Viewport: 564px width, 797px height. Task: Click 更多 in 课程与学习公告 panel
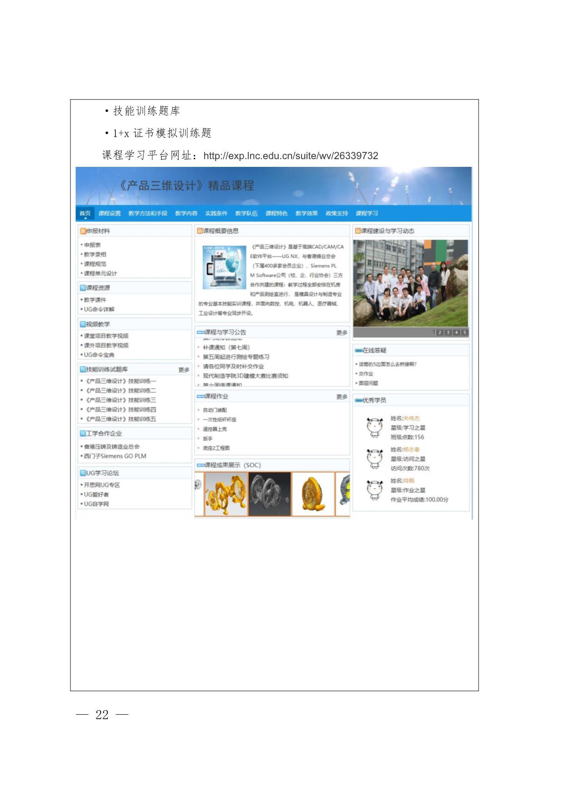click(x=342, y=333)
